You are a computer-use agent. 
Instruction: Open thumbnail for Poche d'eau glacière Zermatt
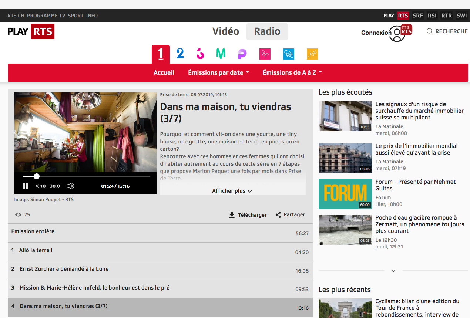click(x=345, y=230)
